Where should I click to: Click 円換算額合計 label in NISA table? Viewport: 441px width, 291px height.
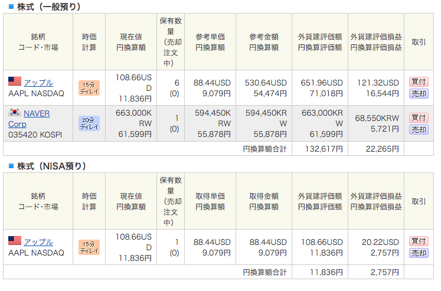[x=265, y=272]
